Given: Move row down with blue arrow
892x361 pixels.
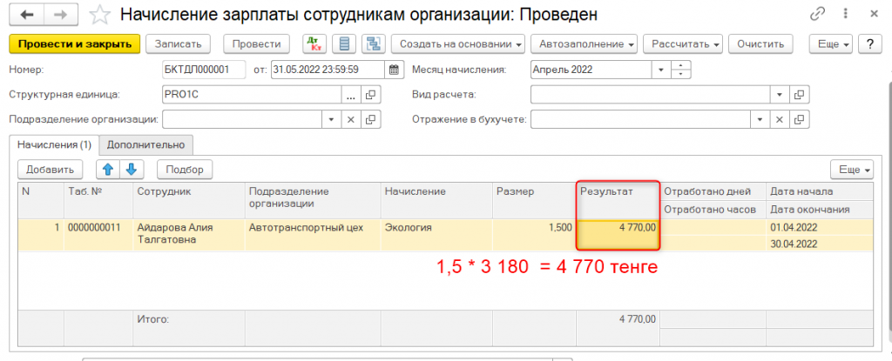Looking at the screenshot, I should pos(131,170).
